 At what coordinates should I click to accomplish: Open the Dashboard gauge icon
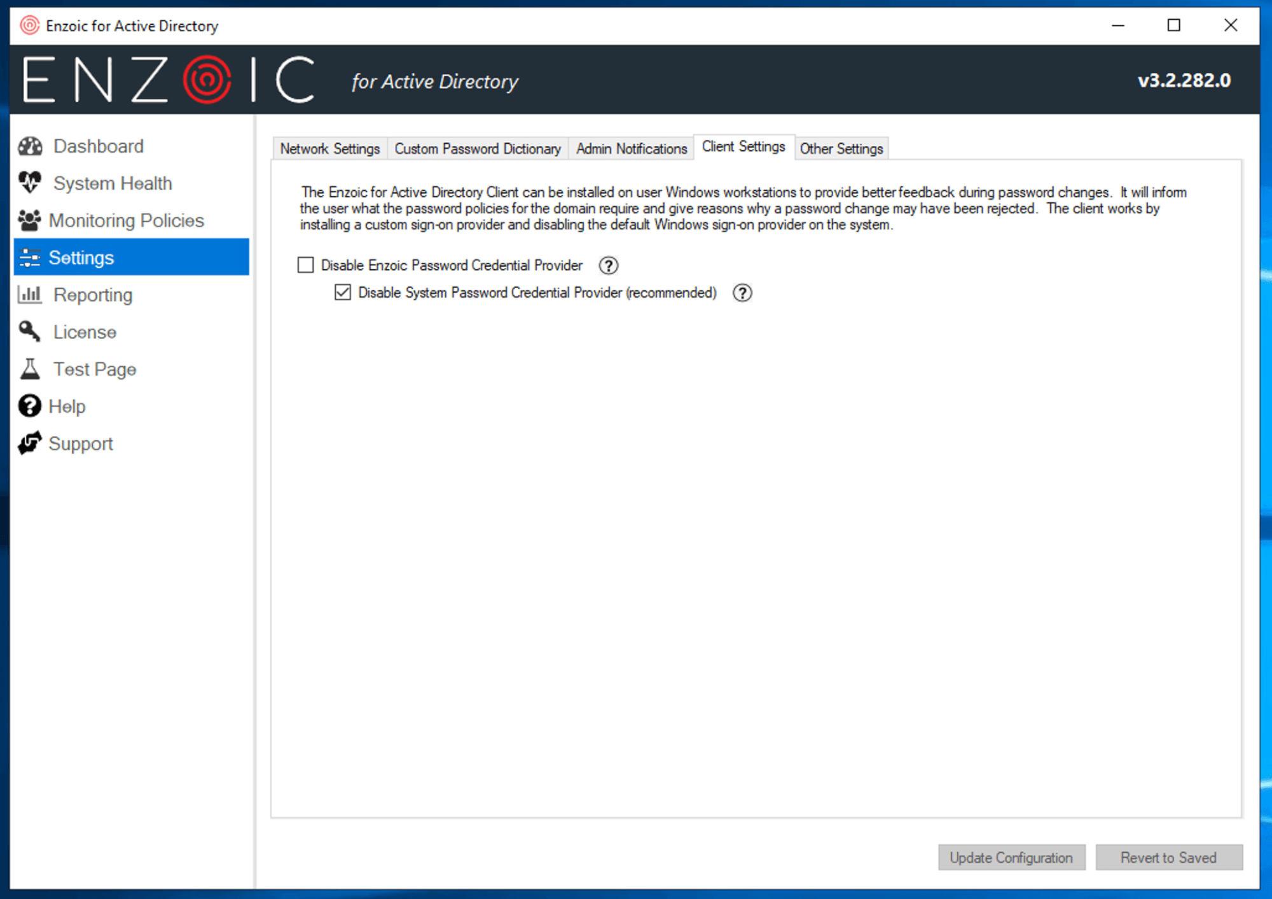pyautogui.click(x=30, y=146)
